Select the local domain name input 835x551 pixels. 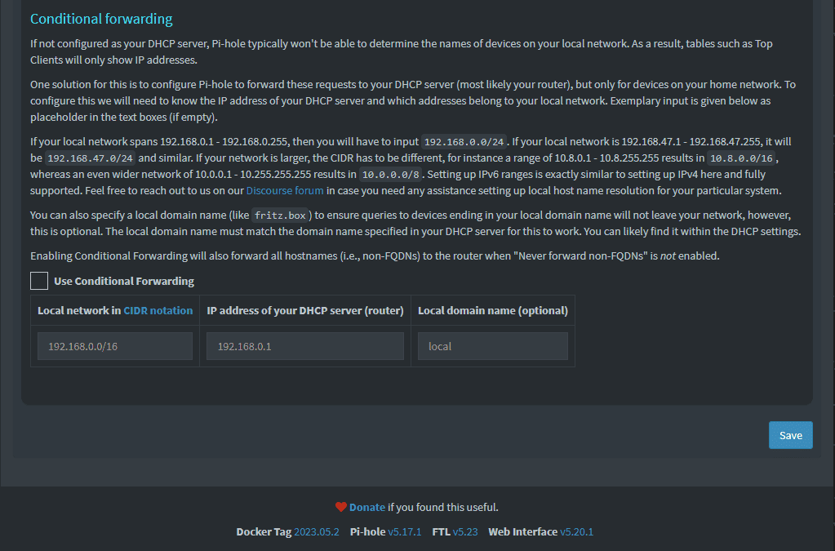(492, 346)
